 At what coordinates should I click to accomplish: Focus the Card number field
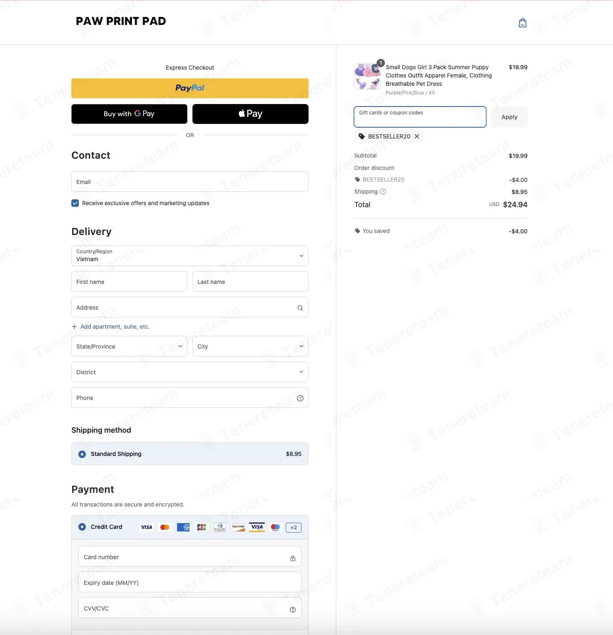[x=190, y=556]
